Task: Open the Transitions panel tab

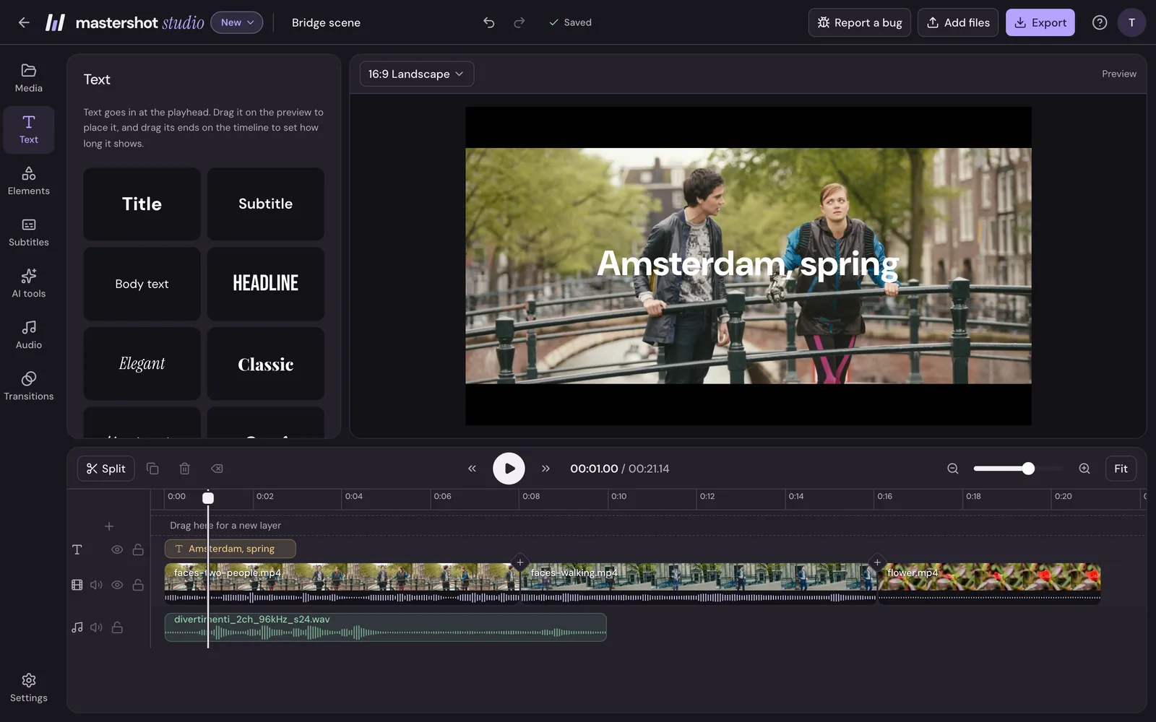Action: (x=29, y=386)
